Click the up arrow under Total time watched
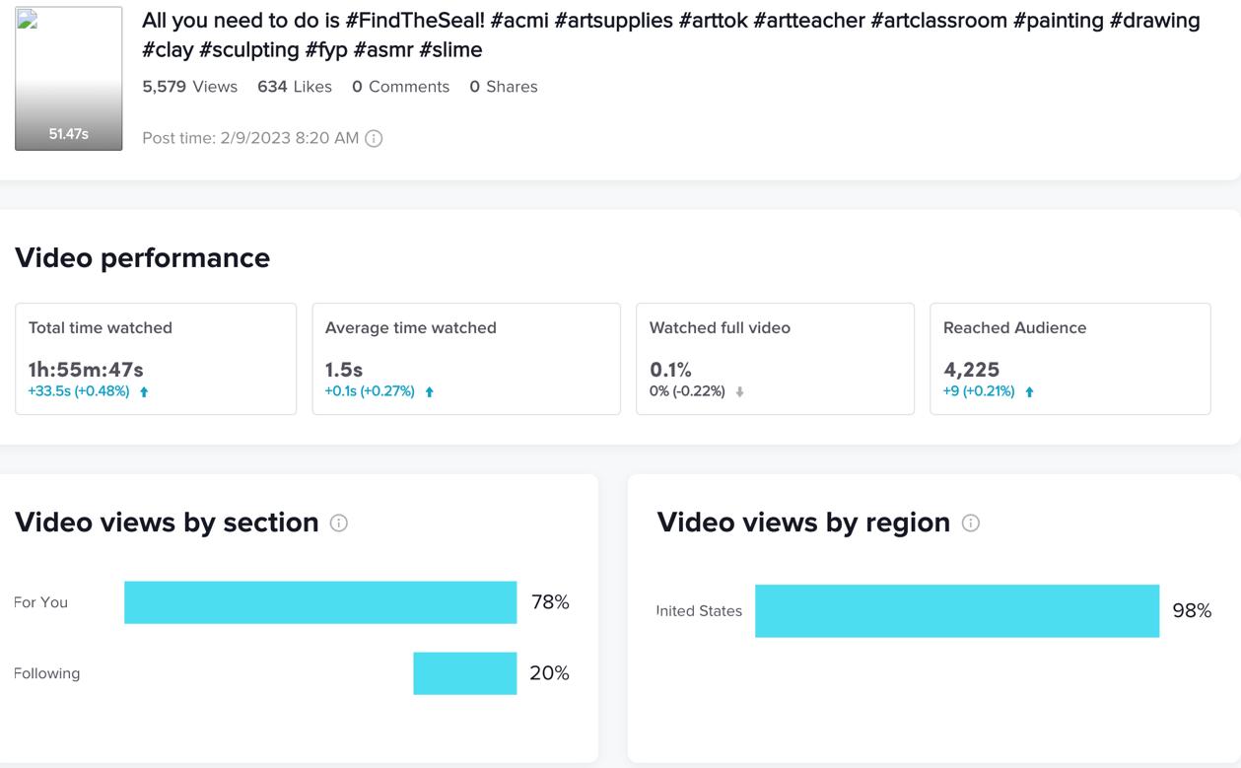 tap(144, 392)
